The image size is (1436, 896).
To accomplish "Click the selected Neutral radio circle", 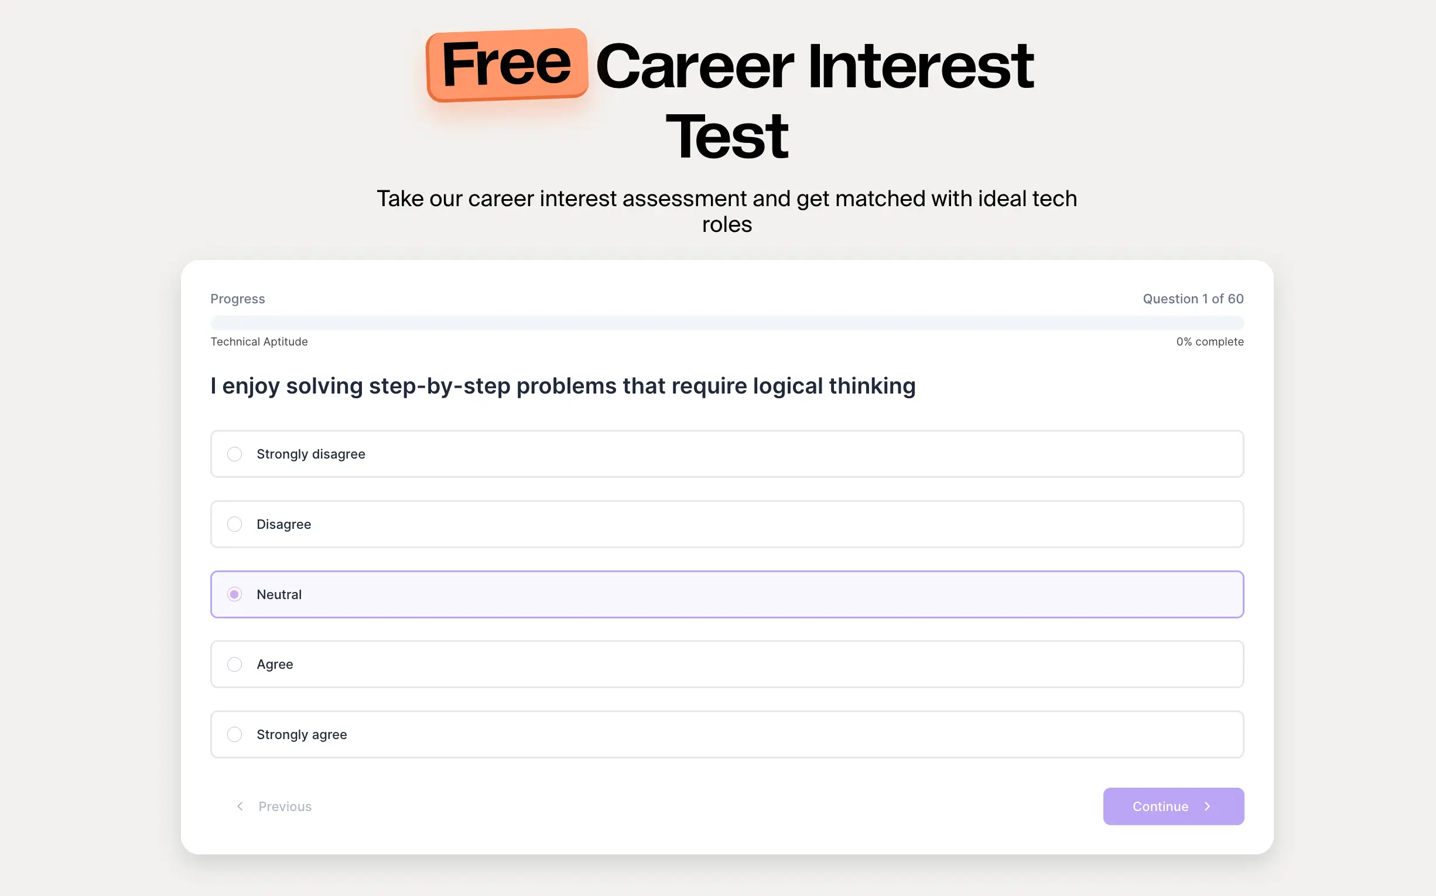I will [235, 594].
